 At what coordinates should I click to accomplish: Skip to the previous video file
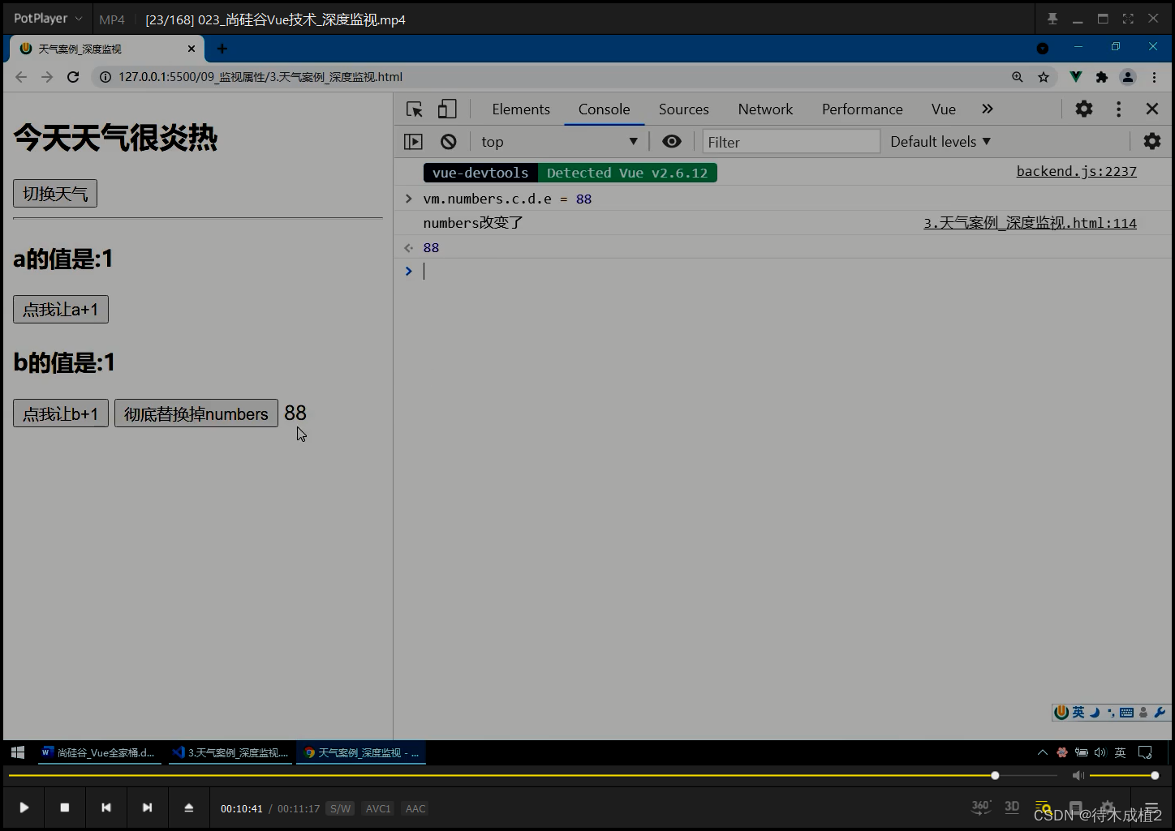[106, 807]
